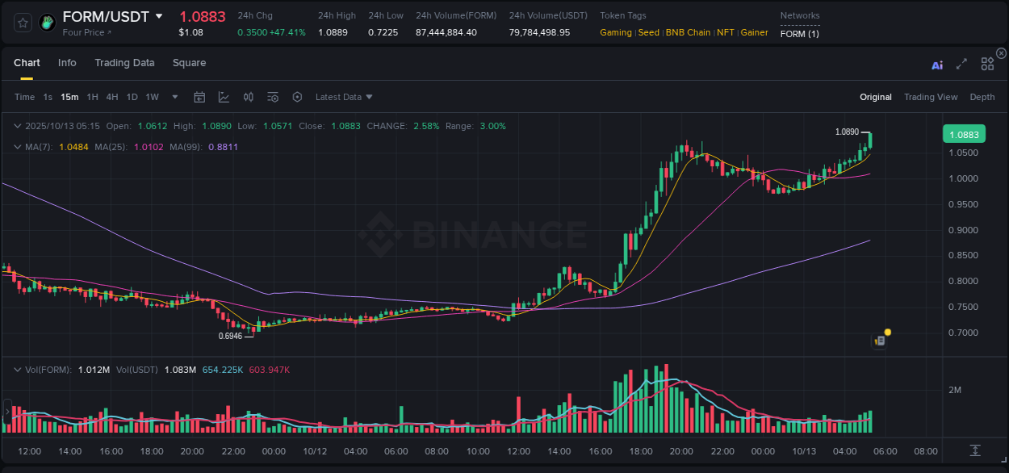This screenshot has width=1009, height=473.
Task: Open the chart style selector icon
Action: click(224, 97)
